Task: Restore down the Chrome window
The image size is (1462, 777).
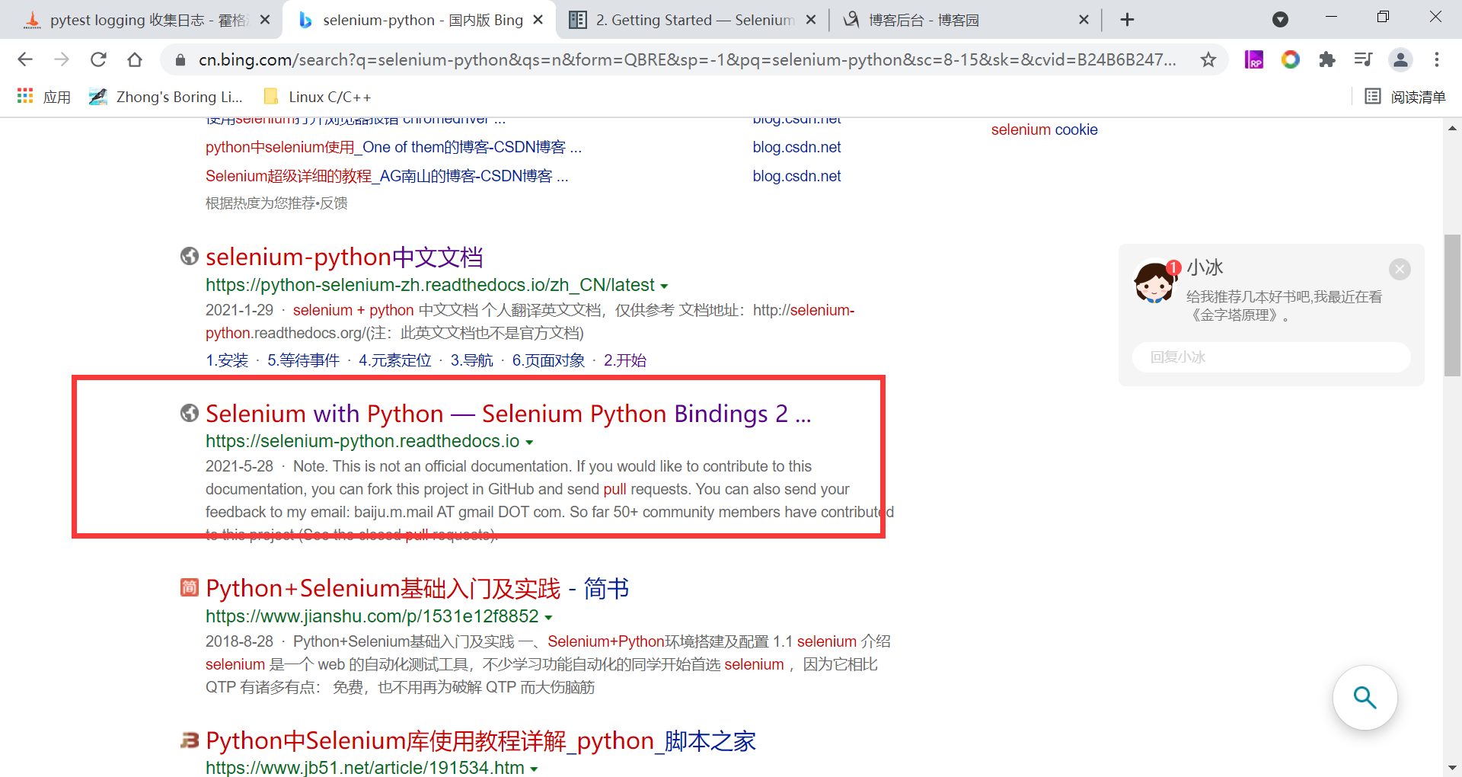Action: [x=1384, y=18]
